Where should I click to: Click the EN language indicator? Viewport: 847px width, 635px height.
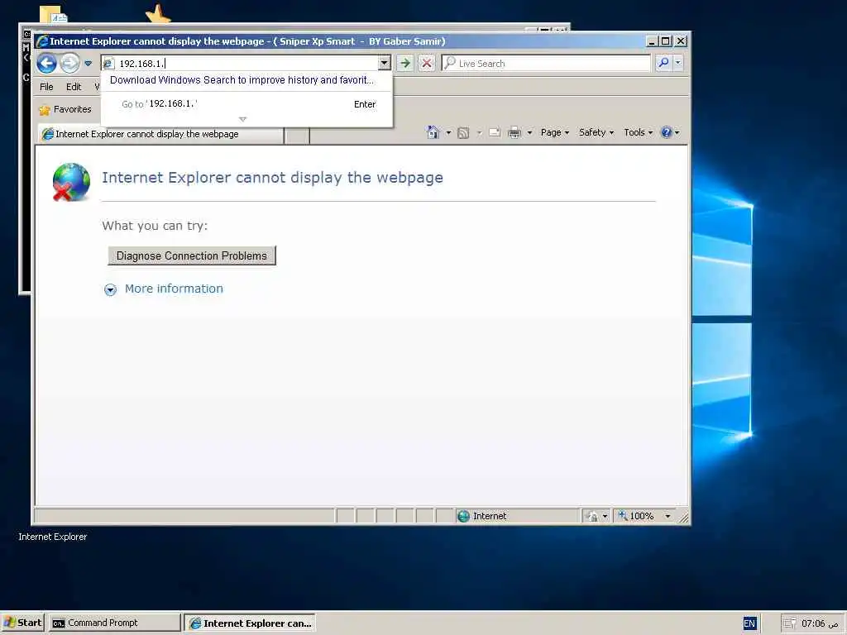[749, 623]
